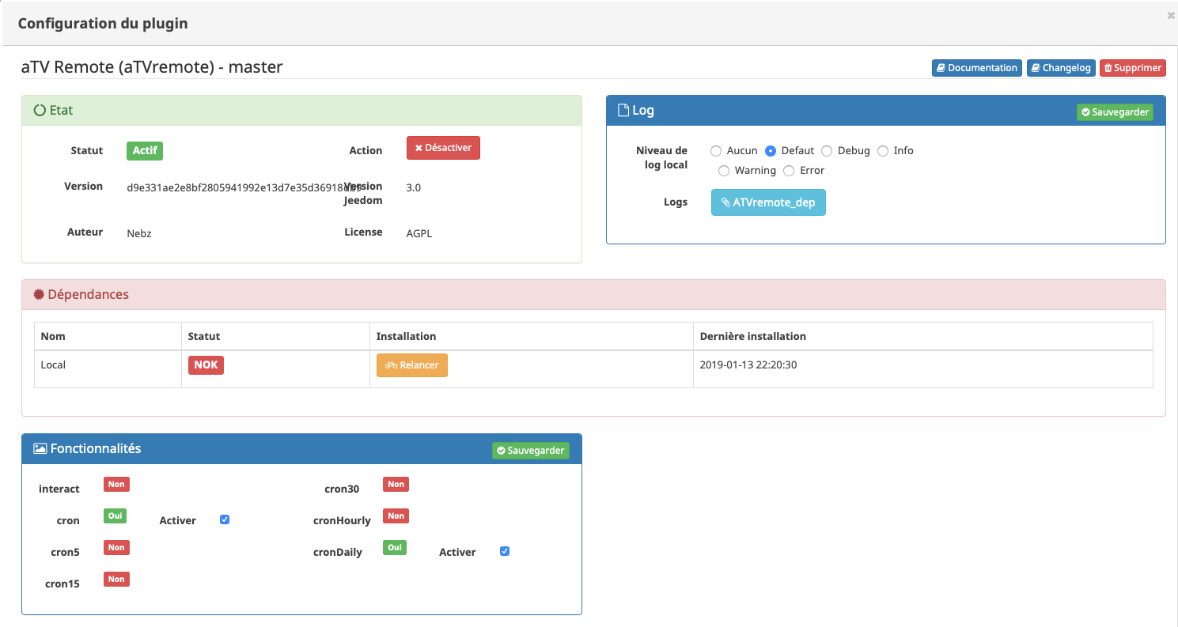The height and width of the screenshot is (627, 1178).
Task: Click the cronHourly label
Action: coord(342,520)
